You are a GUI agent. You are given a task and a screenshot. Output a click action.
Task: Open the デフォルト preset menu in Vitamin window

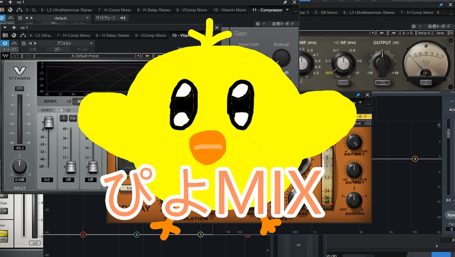[66, 43]
